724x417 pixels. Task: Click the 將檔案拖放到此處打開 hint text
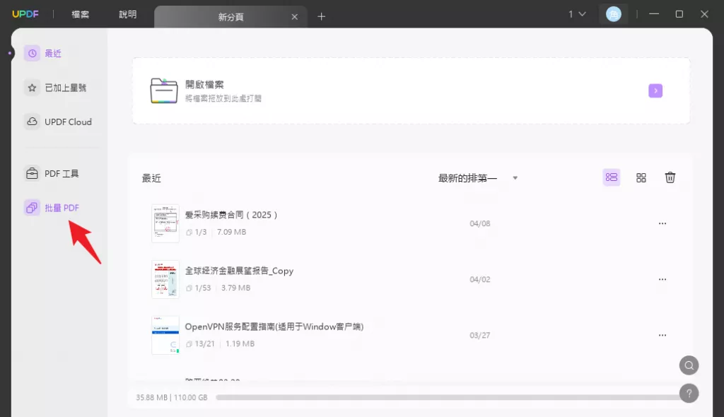(223, 98)
